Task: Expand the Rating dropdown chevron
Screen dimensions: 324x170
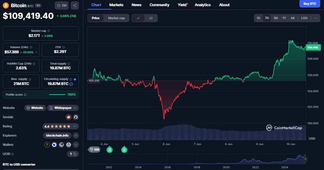Action: [x=75, y=126]
